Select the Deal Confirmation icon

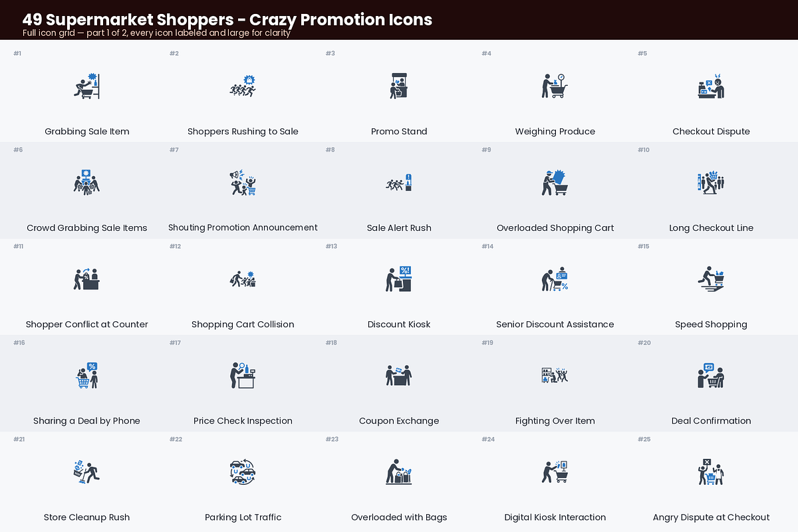(712, 376)
